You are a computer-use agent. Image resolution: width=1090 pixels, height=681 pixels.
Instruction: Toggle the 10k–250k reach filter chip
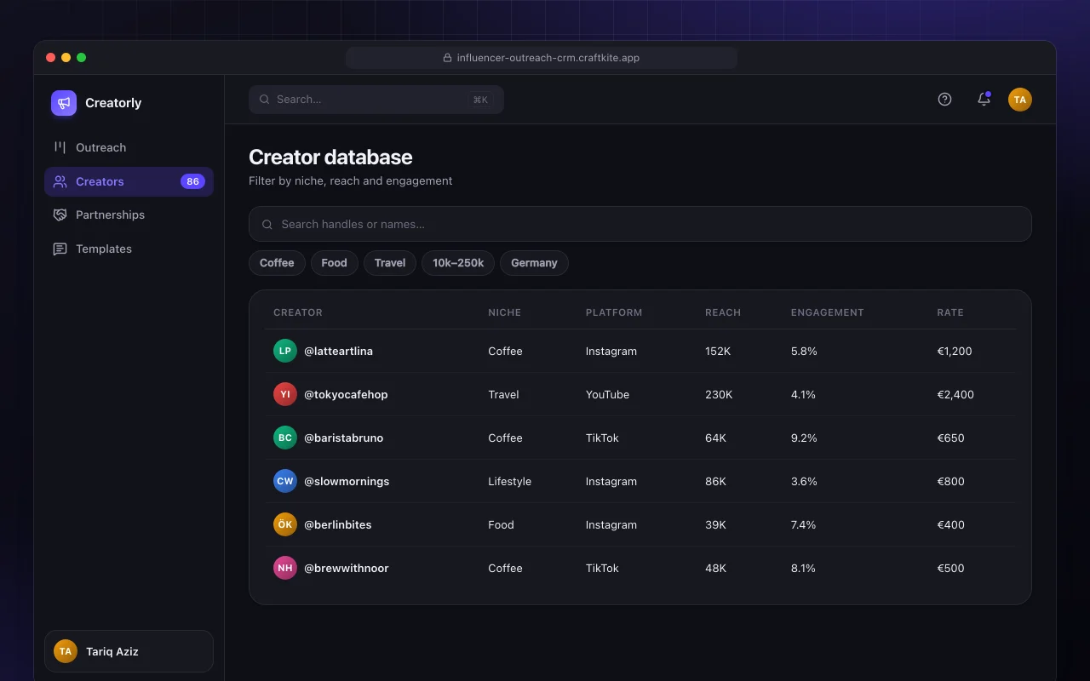tap(458, 263)
